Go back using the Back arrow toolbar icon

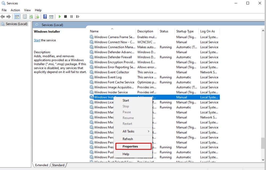3,17
